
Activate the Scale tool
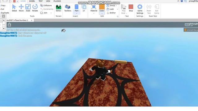point(28,8)
